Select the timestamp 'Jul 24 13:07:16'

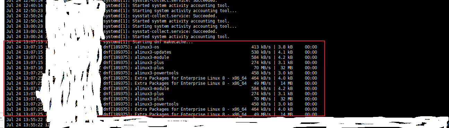click(x=25, y=68)
